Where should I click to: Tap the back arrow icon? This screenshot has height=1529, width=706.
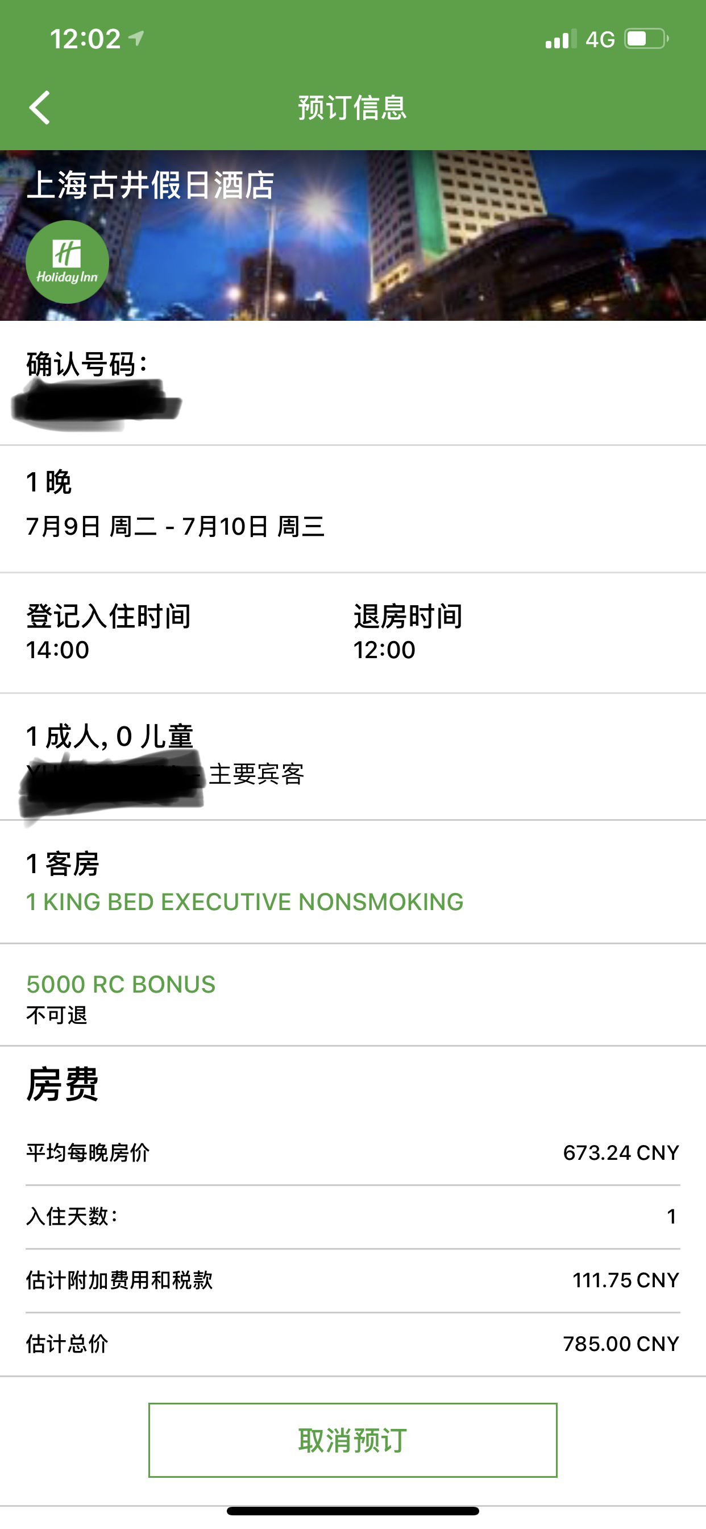click(40, 108)
